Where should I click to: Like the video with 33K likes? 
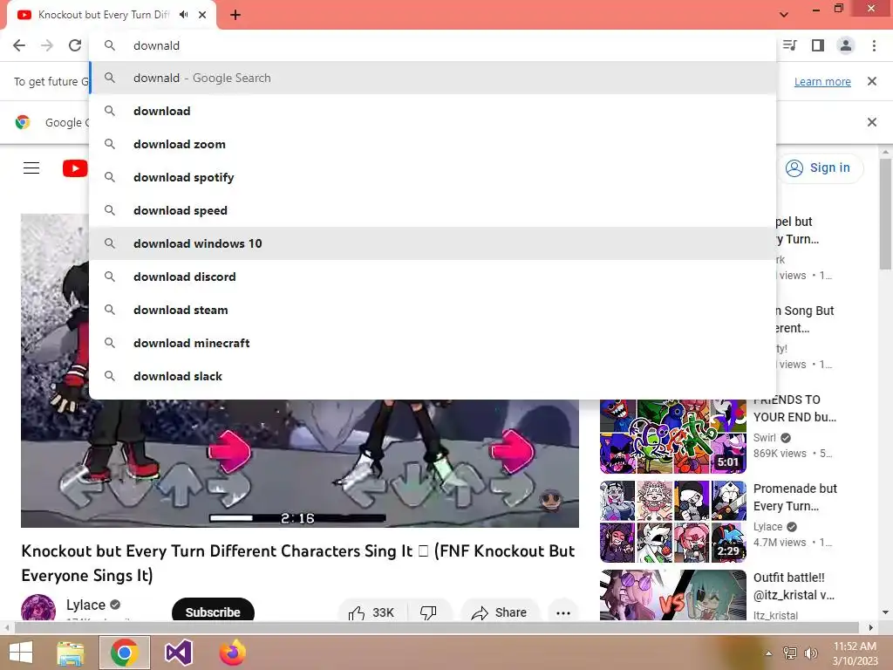tap(372, 612)
